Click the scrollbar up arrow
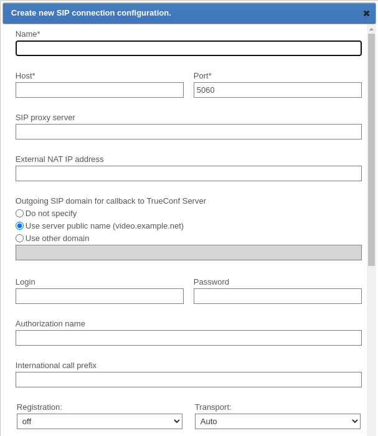The image size is (378, 436). coord(371,29)
